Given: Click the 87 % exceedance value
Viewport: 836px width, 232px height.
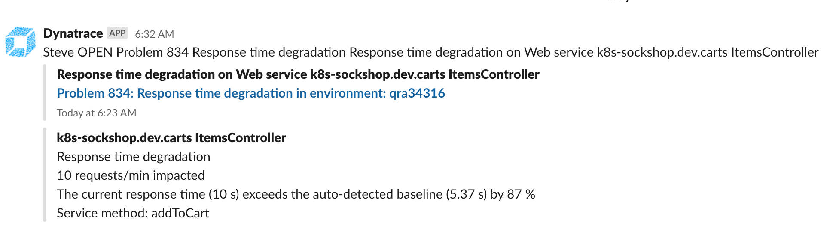Looking at the screenshot, I should coord(521,194).
